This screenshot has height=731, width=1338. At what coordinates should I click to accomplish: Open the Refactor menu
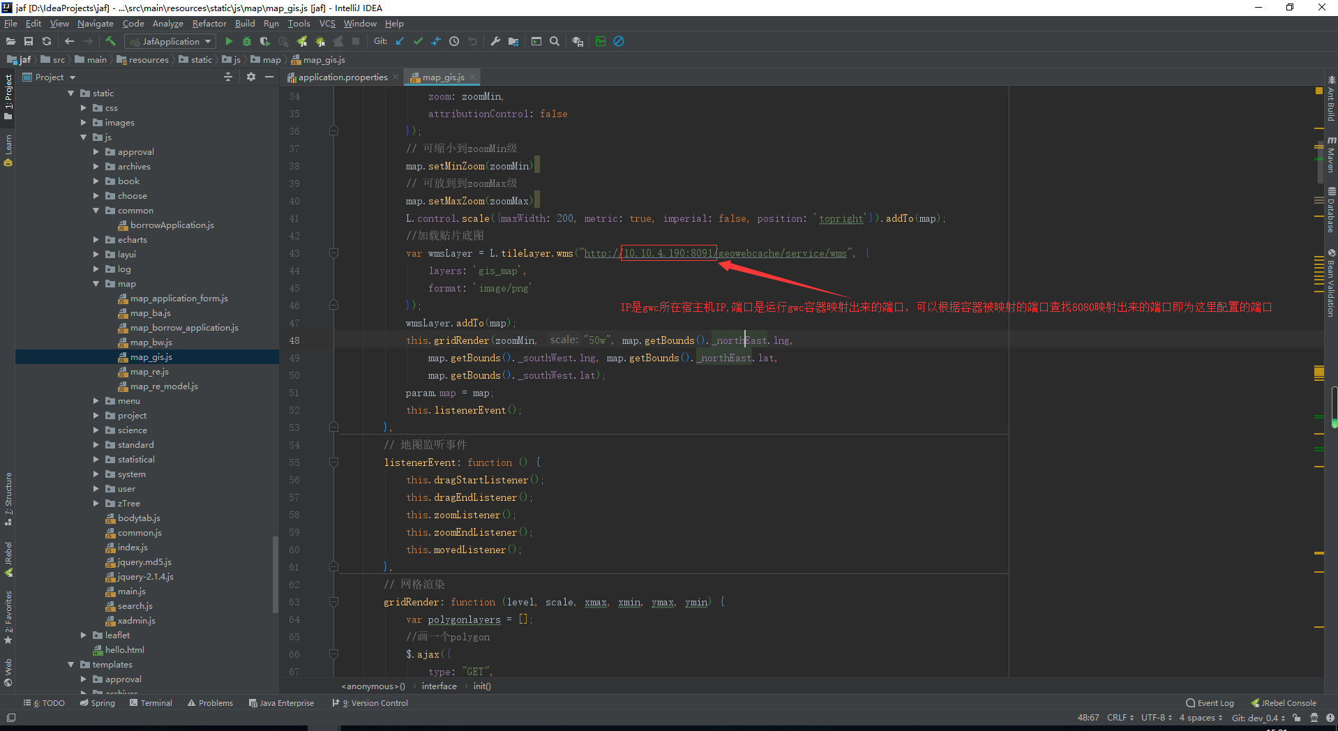coord(209,23)
